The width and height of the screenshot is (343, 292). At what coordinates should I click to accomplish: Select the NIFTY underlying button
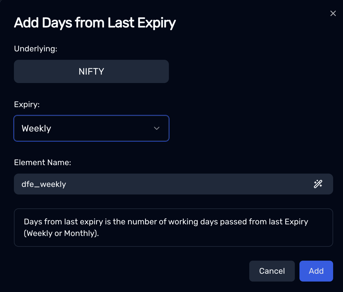pos(91,71)
